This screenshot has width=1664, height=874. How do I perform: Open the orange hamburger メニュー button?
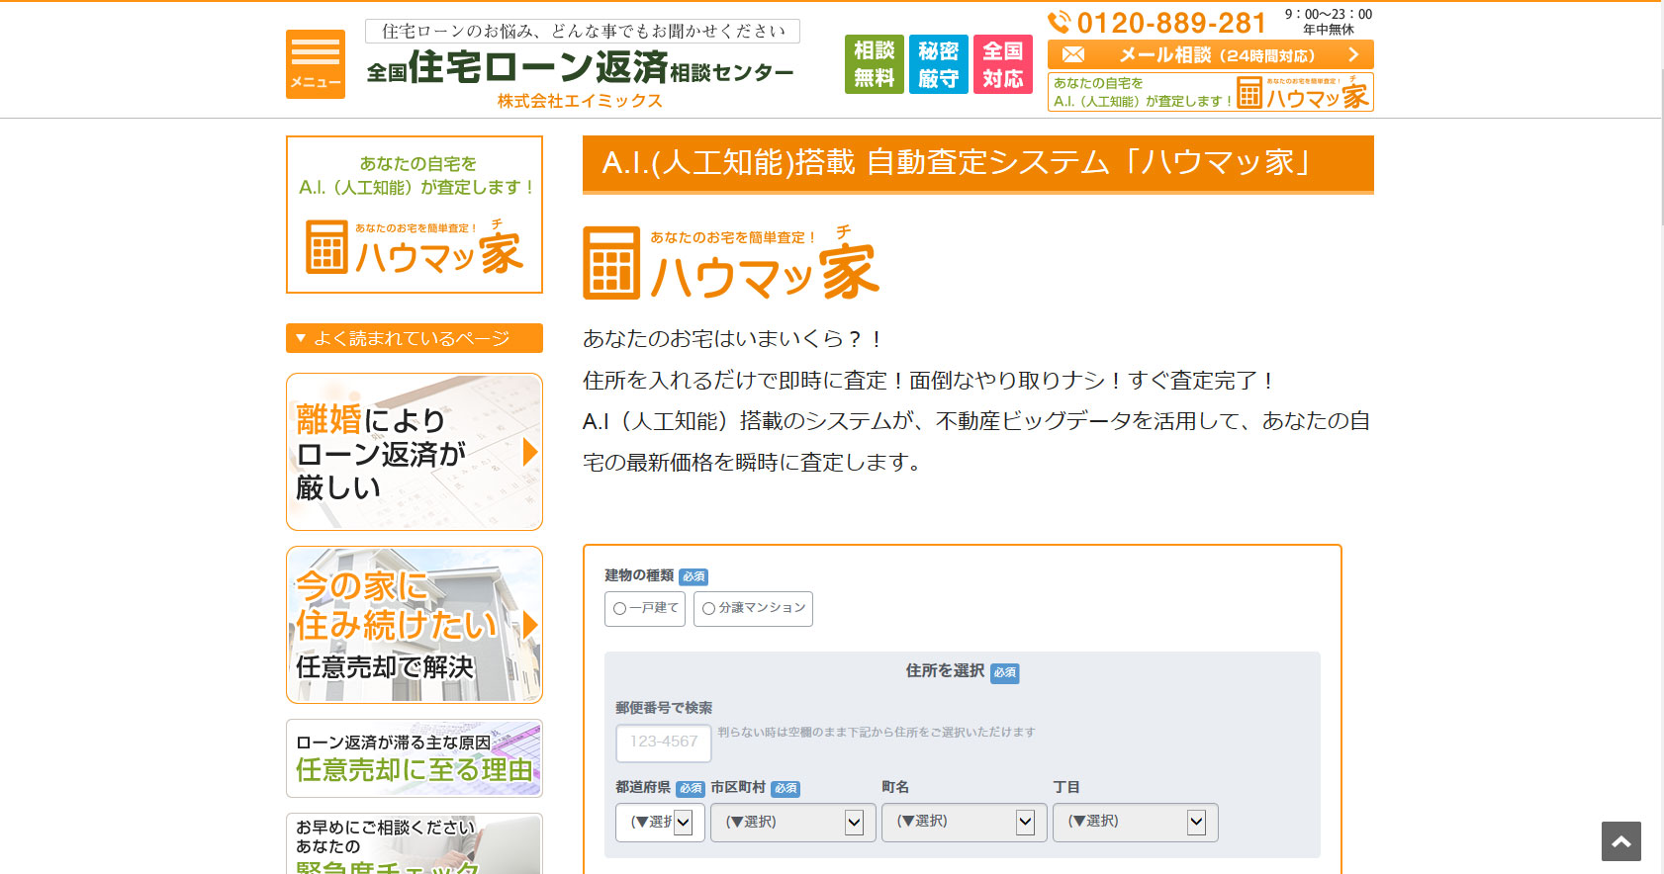[315, 64]
